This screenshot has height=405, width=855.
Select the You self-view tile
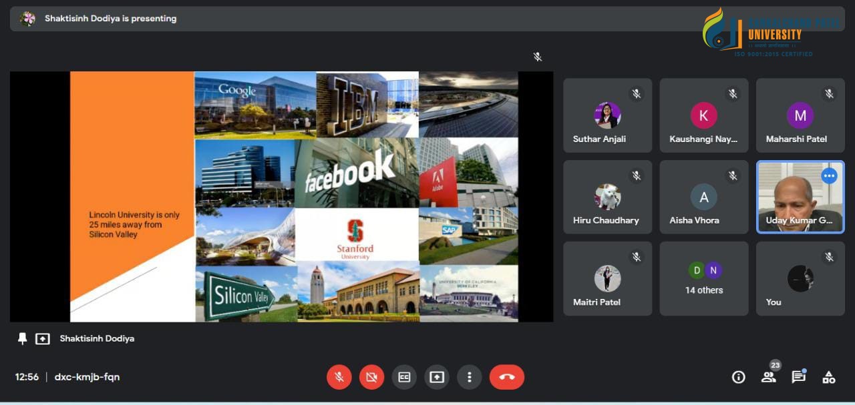point(800,278)
